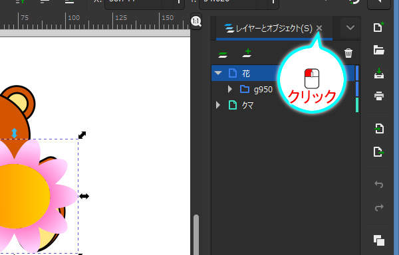The width and height of the screenshot is (399, 255).
Task: Click the cyan top-middle vertical scale handle
Action: pos(14,133)
